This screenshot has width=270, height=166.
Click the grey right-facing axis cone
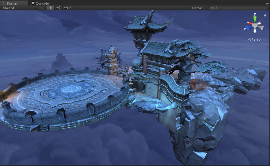pyautogui.click(x=261, y=28)
